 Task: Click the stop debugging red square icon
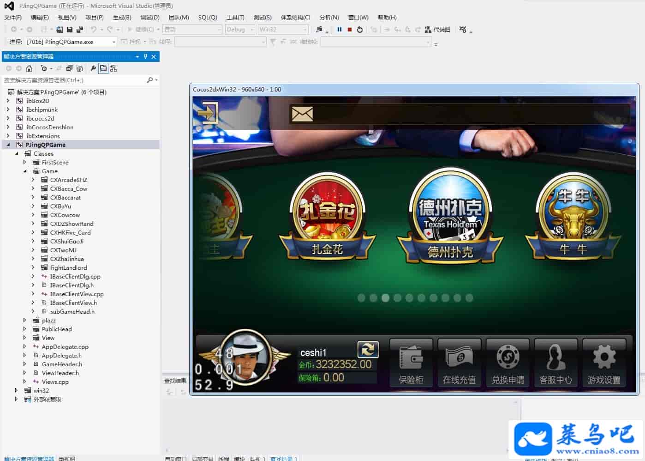coord(350,30)
